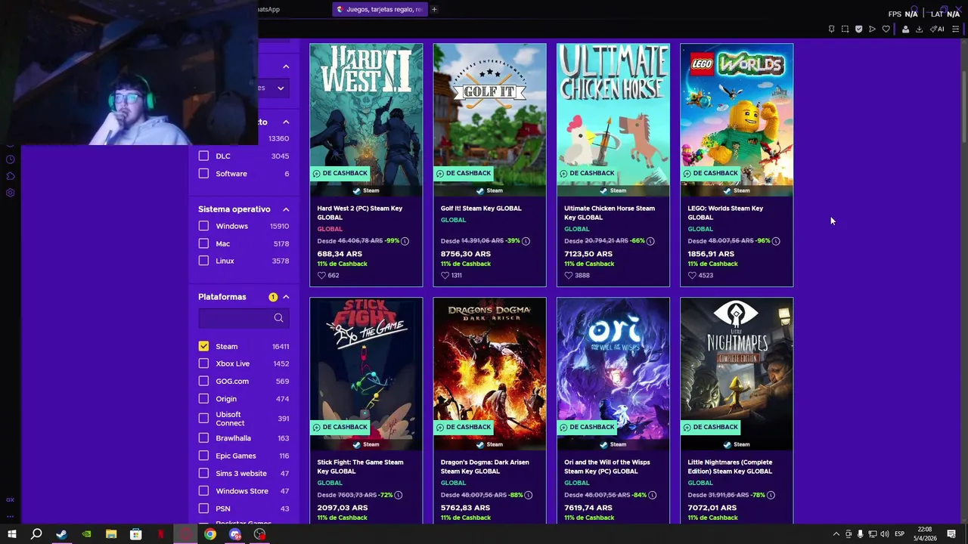Screen dimensions: 968x544
Task: Open the AI assistant icon in toolbar
Action: 937,29
